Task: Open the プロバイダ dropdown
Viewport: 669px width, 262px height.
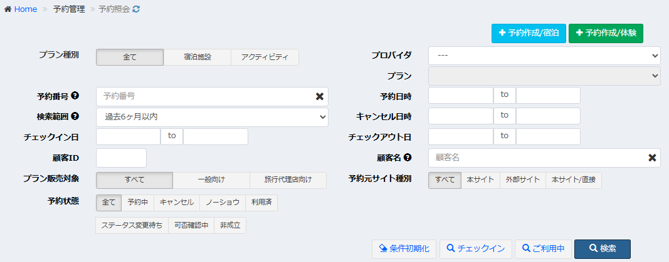Action: [x=544, y=56]
